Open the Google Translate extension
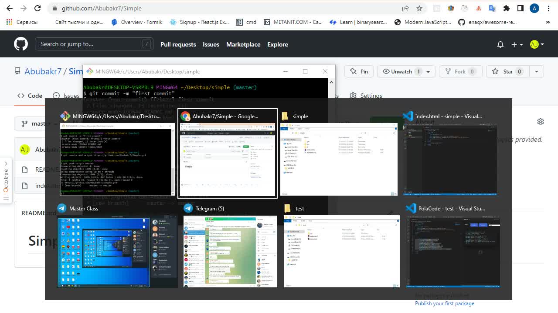Viewport: 558px width, 313px height. click(492, 8)
